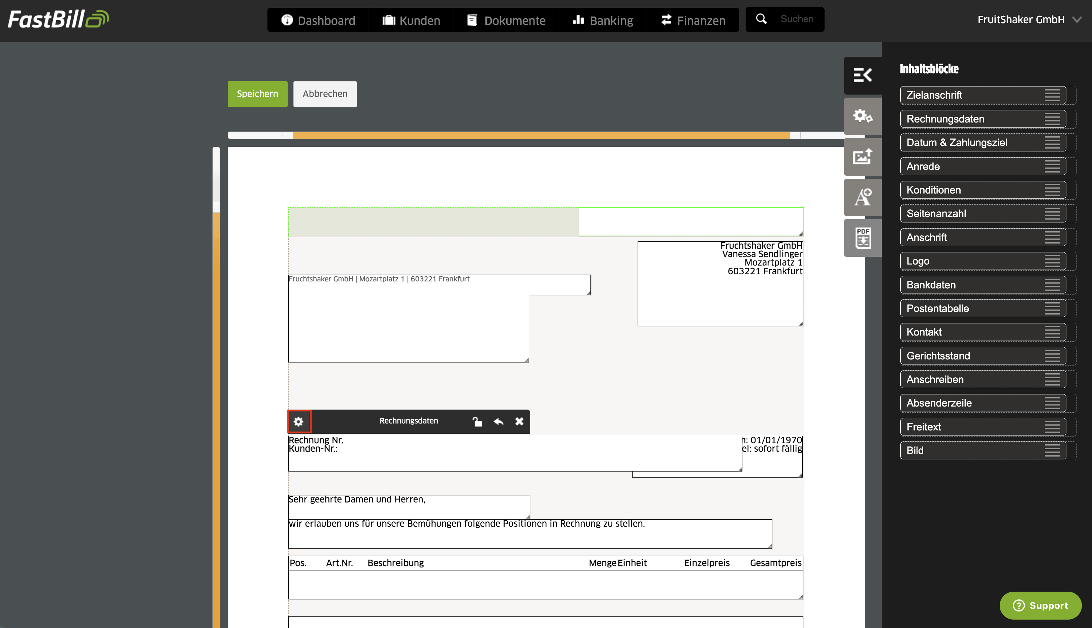Go to the Banking menu

click(603, 20)
